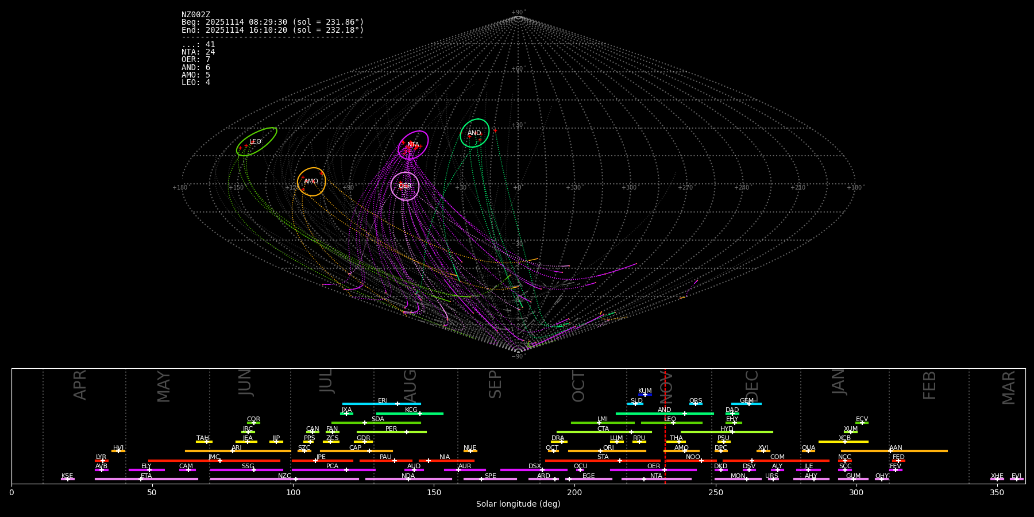Click the NZ002Z station title text
1034x517 pixels.
tap(196, 14)
